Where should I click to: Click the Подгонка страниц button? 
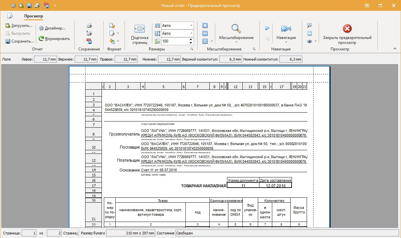click(140, 34)
